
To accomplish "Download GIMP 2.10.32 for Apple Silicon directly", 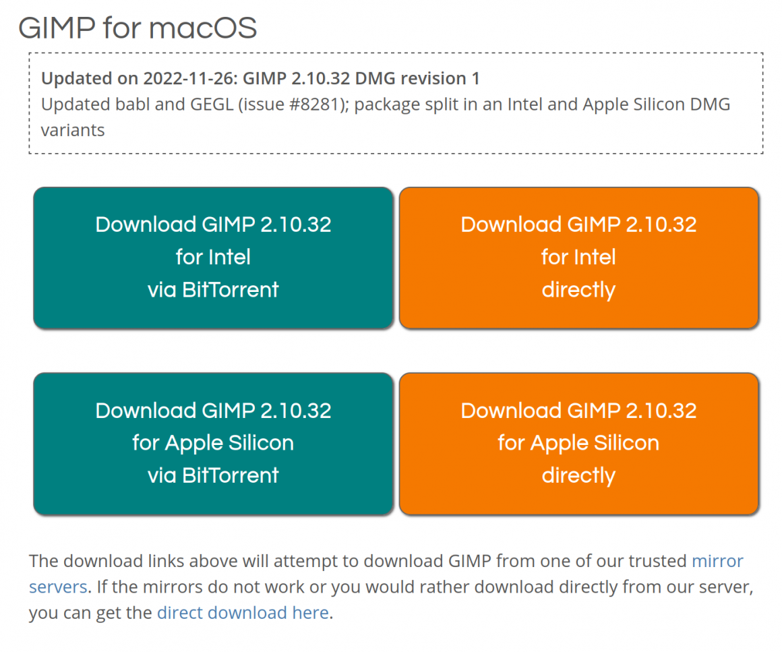I will (x=578, y=443).
